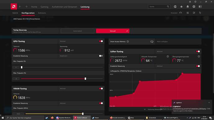214x120 pixels.
Task: Open the Windows Start menu
Action: click(x=2, y=118)
